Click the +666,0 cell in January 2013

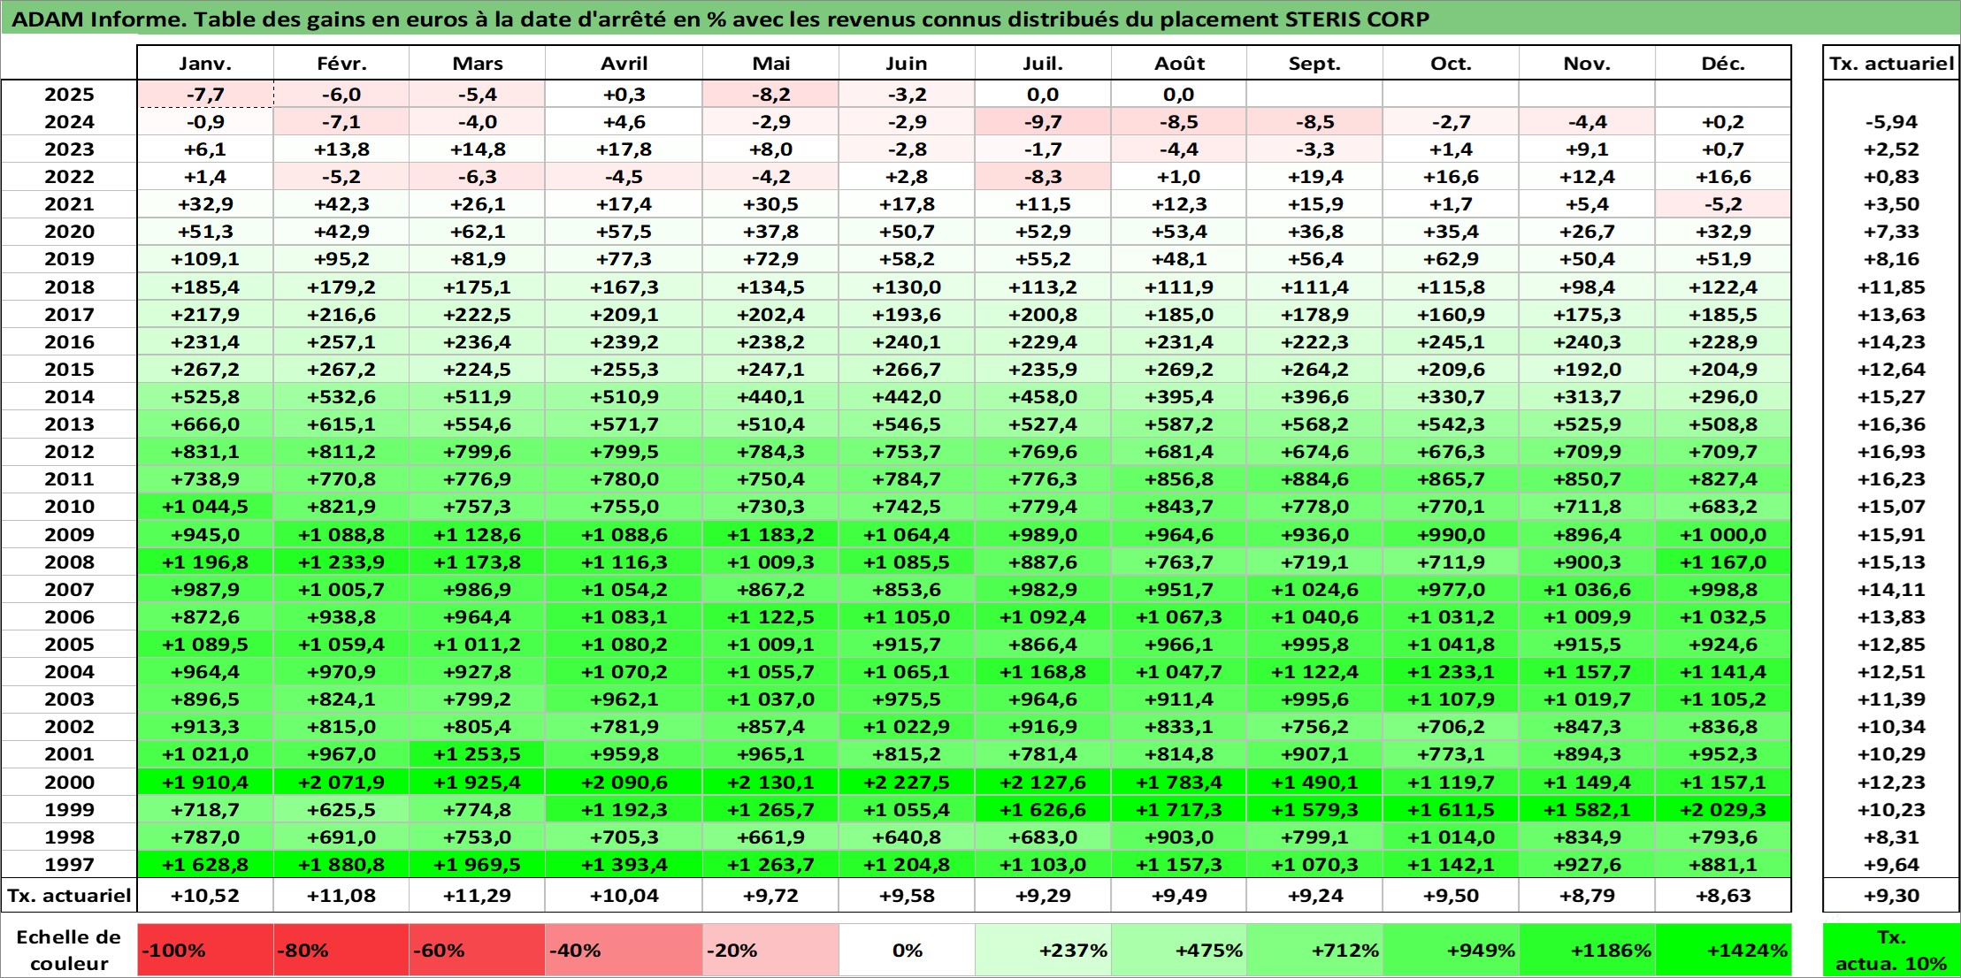pos(205,424)
